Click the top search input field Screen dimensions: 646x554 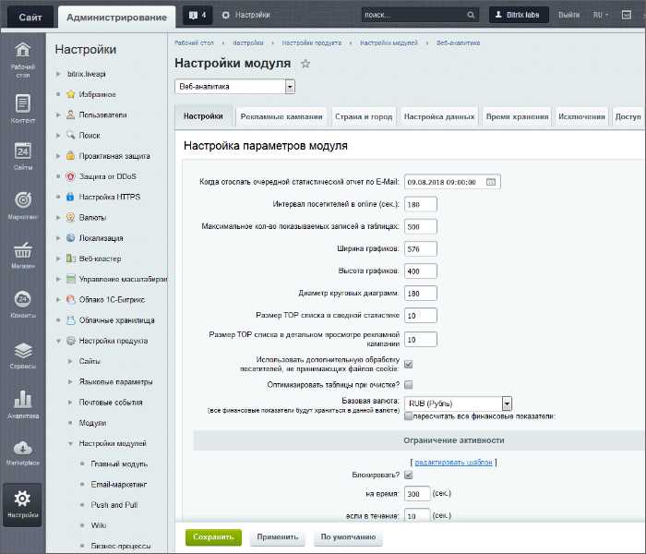pyautogui.click(x=414, y=16)
